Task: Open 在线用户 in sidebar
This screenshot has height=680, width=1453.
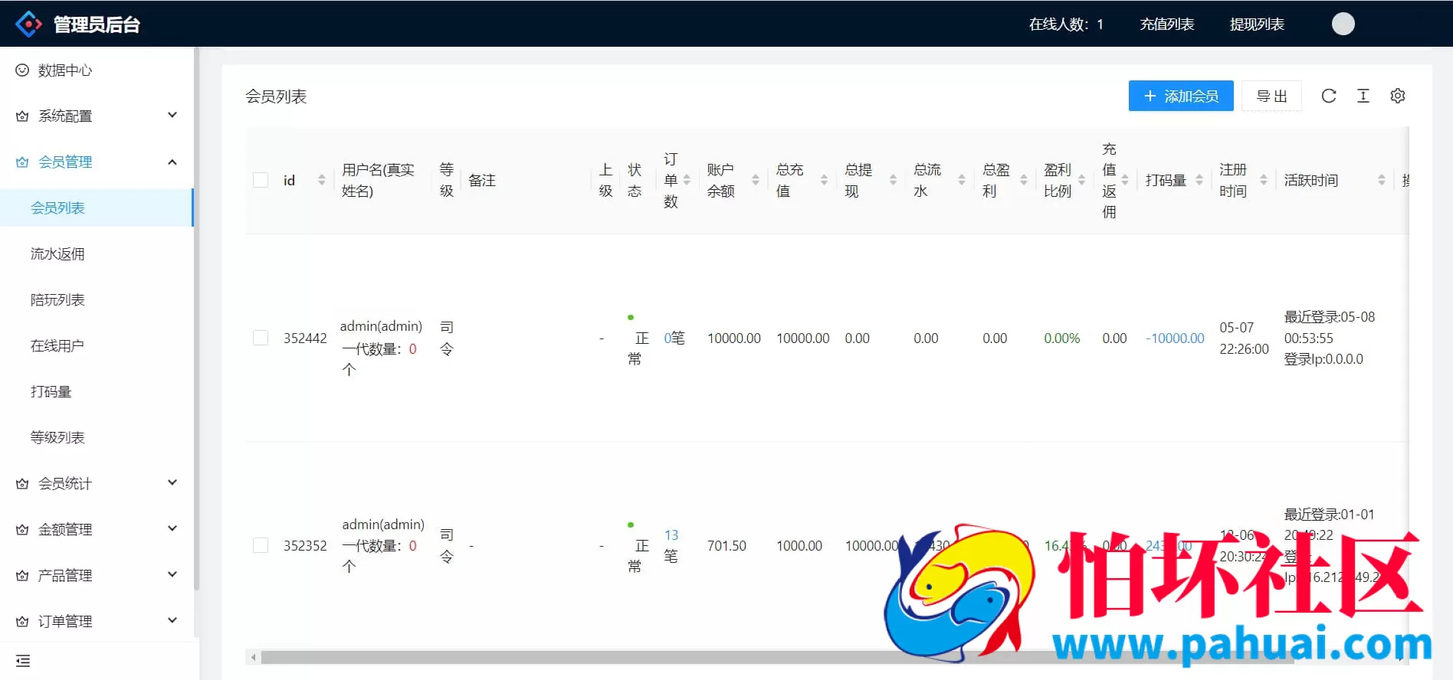Action: tap(57, 345)
